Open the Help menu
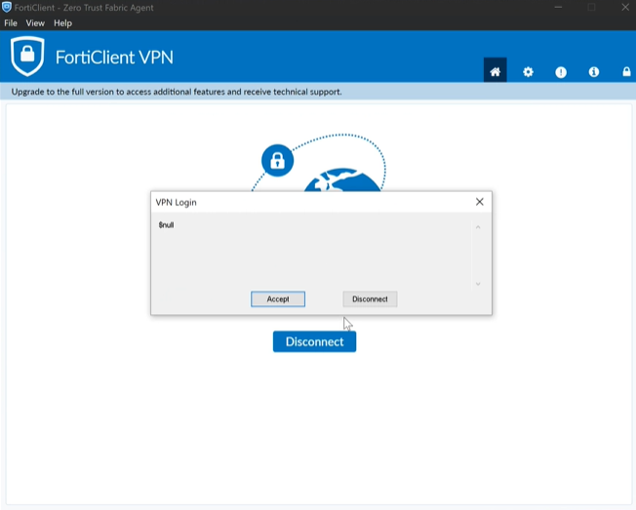 (62, 23)
